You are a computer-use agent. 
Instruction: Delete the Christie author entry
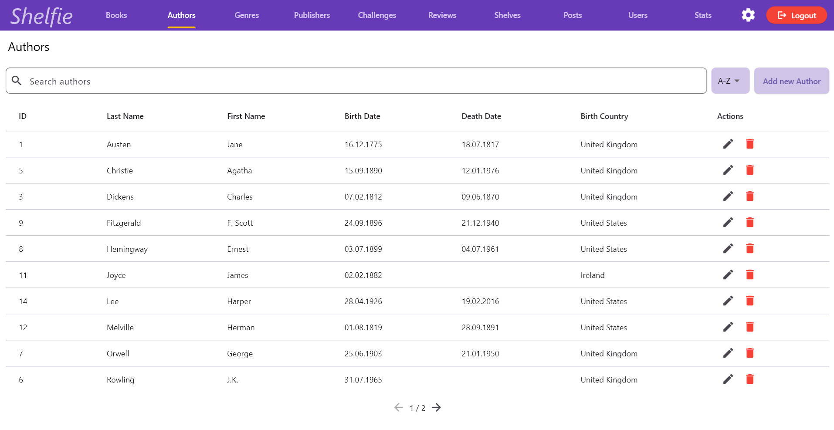[750, 170]
